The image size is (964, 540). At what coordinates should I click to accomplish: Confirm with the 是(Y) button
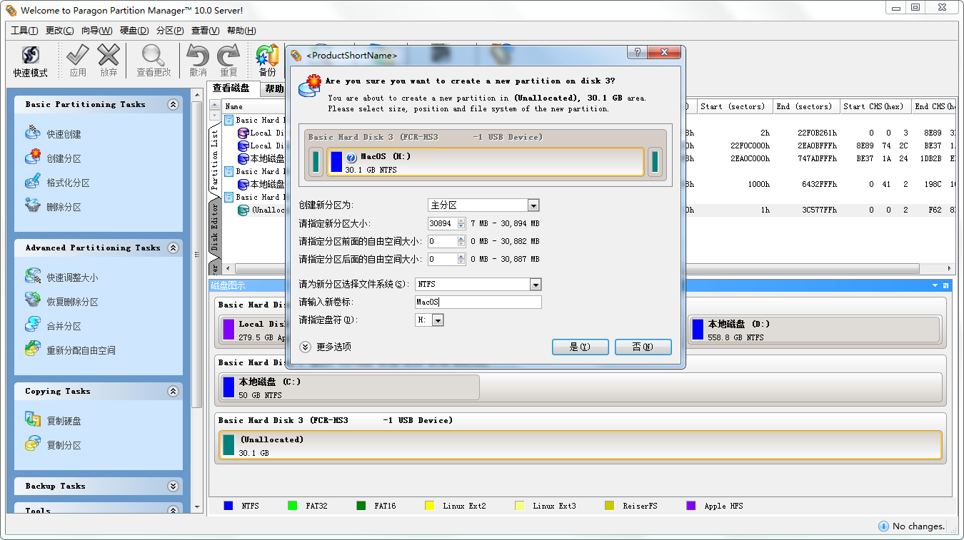tap(579, 347)
